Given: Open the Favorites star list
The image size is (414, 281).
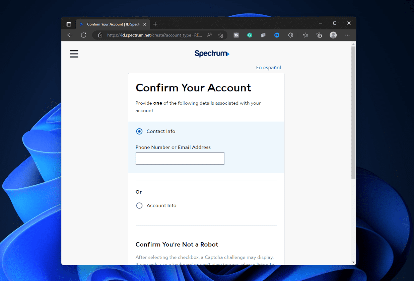Looking at the screenshot, I should 305,35.
